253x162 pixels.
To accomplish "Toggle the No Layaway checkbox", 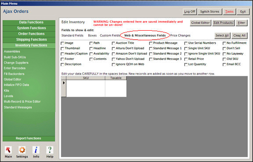I will [x=224, y=54].
